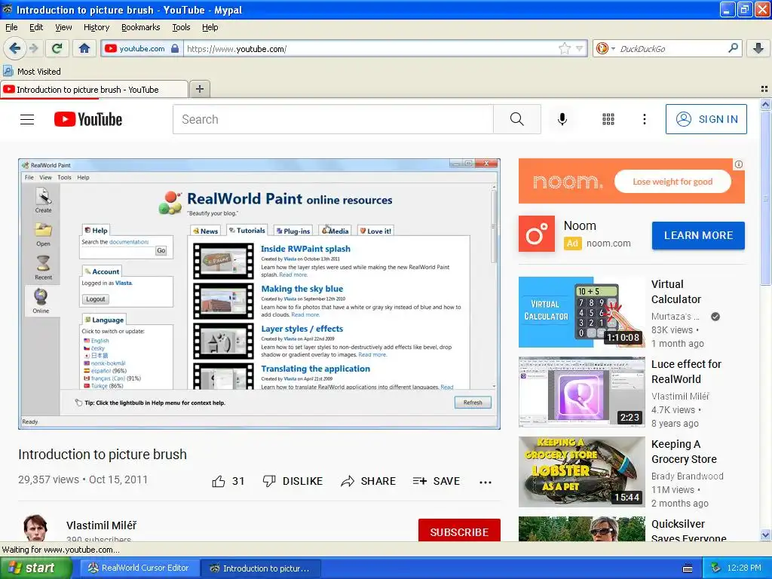Open the YouTube hamburger guide menu
This screenshot has width=772, height=579.
pyautogui.click(x=27, y=119)
